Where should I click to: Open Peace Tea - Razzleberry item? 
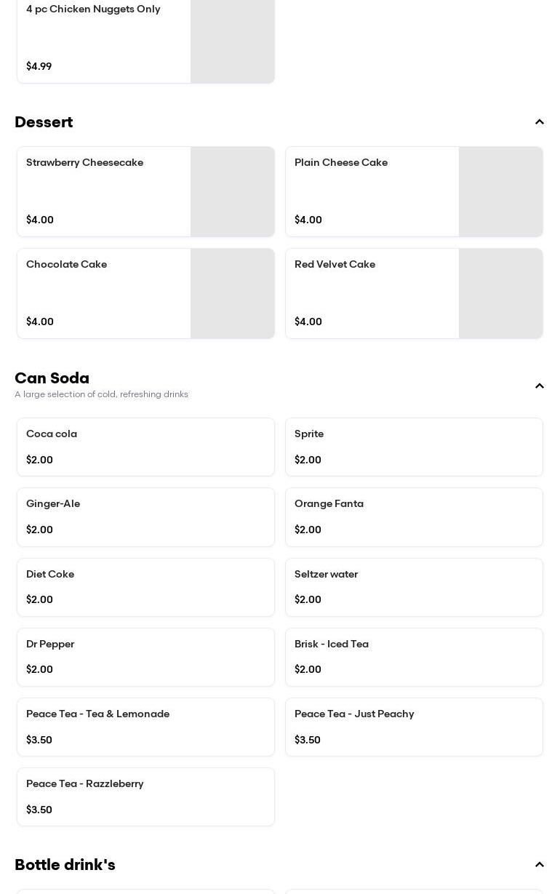click(x=145, y=797)
